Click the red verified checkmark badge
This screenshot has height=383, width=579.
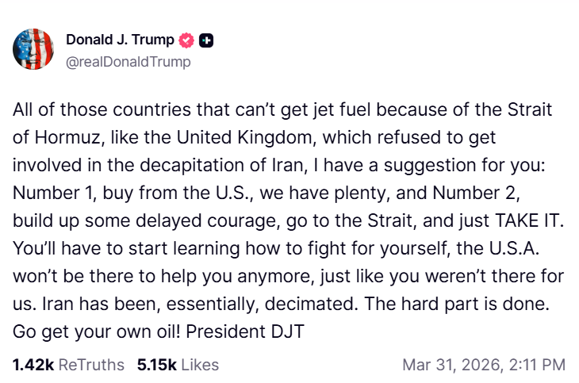[187, 40]
